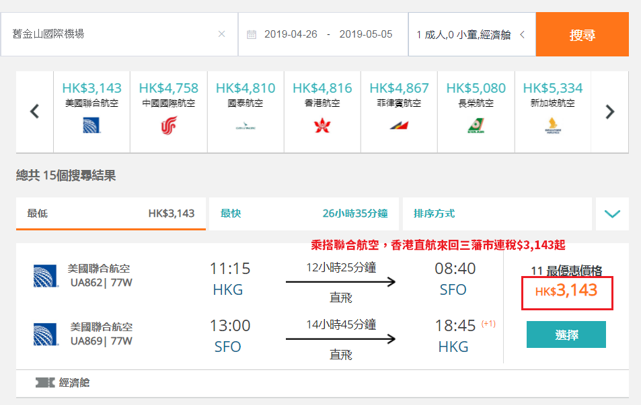Pick the Hong Kong Airlines logo
This screenshot has height=405, width=641.
[322, 126]
